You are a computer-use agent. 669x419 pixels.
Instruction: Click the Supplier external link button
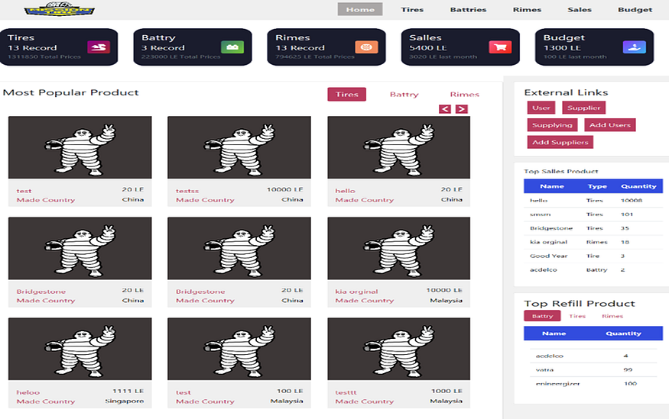(x=583, y=108)
